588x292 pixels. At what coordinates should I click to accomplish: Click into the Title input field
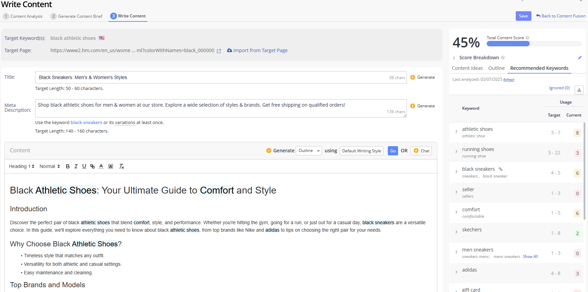(x=211, y=77)
